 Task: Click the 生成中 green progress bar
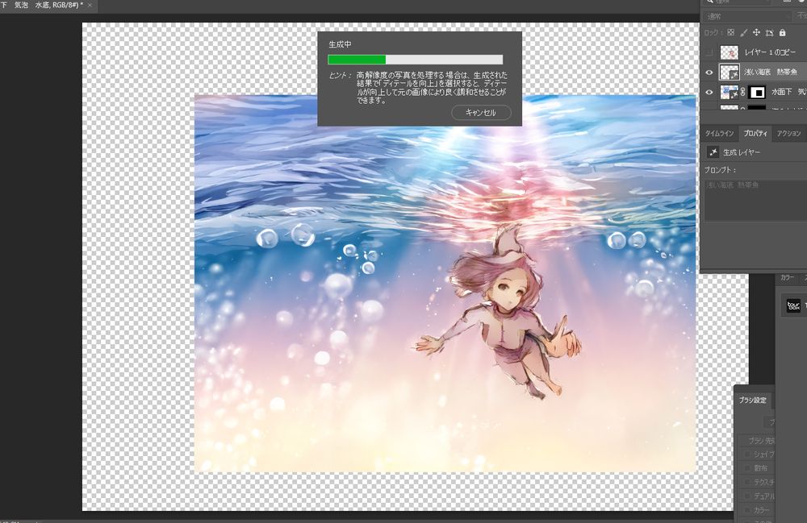357,58
